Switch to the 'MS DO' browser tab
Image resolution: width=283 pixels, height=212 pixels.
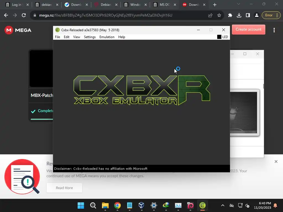[165, 5]
